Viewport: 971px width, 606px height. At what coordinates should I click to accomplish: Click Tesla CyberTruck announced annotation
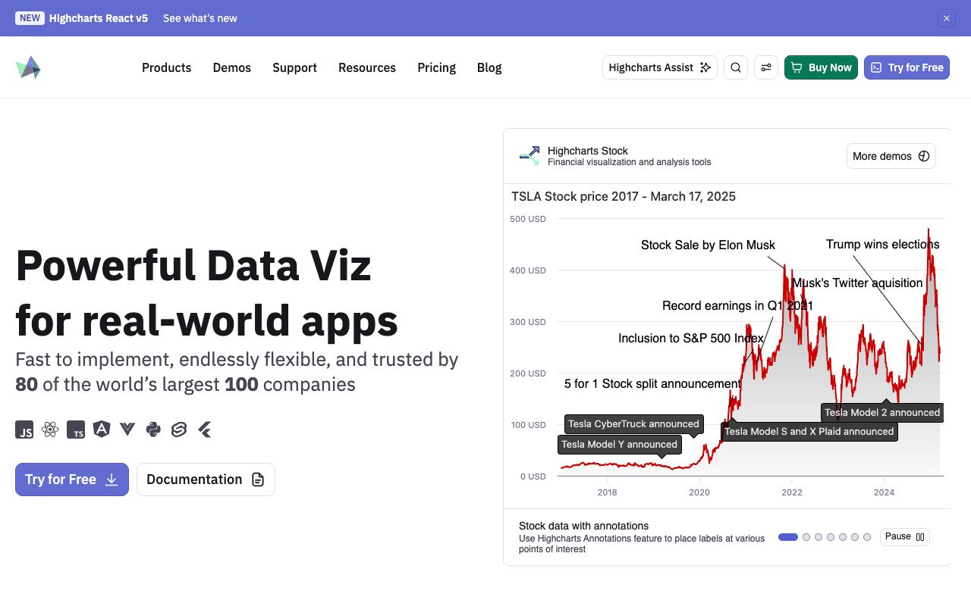click(x=634, y=424)
